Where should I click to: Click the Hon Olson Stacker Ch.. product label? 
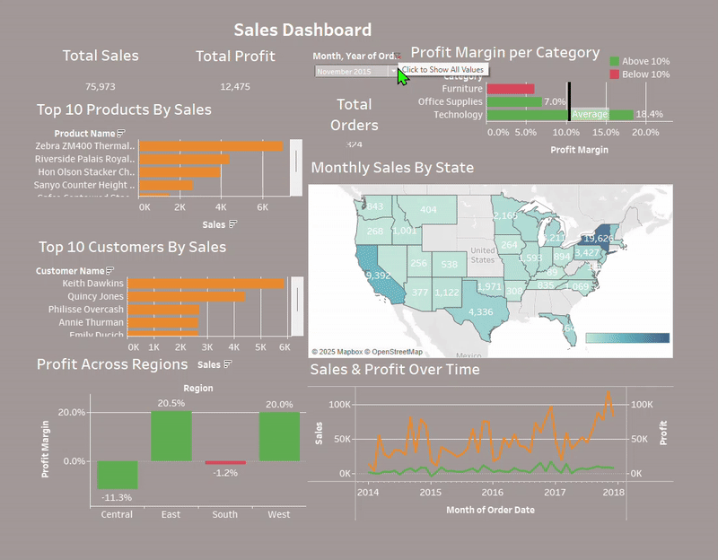click(x=86, y=172)
